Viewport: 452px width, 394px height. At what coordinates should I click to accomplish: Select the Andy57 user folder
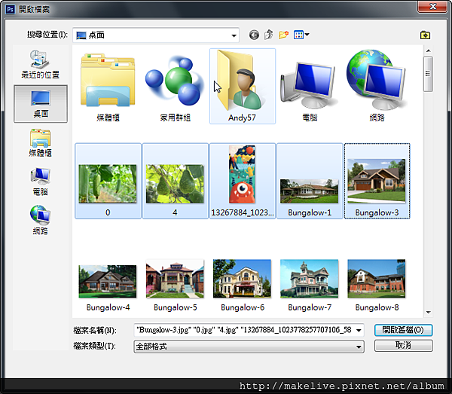point(243,86)
